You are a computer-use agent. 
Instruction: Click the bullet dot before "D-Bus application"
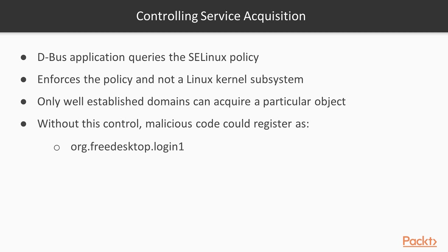23,57
